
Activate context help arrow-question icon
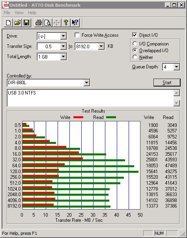click(x=75, y=23)
